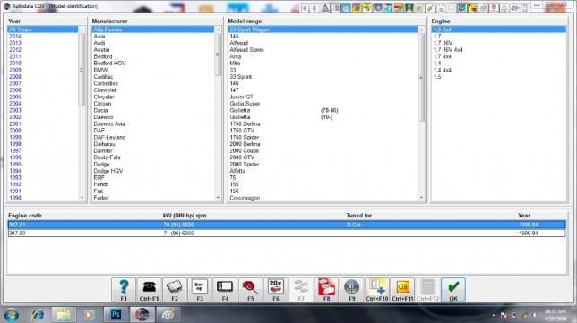The width and height of the screenshot is (577, 323).
Task: Open the F2 book manual button
Action: pos(175,290)
